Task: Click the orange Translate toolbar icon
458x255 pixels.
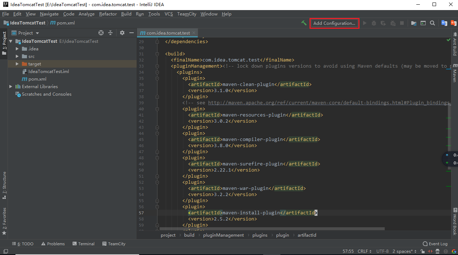Action: [x=453, y=23]
